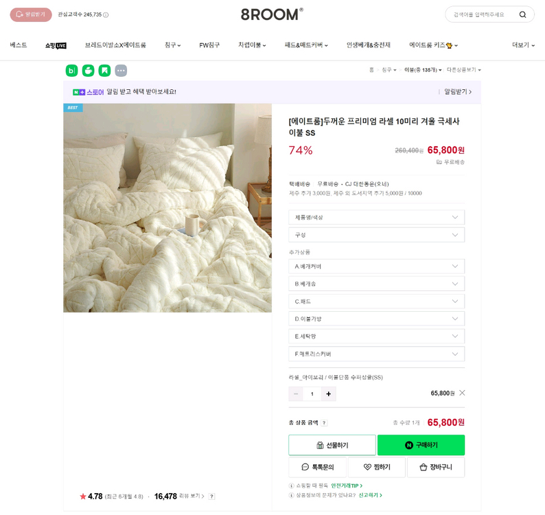Screen dimensions: 545x515
Task: Click help icon beside 총 상품 금액
Action: coord(324,423)
